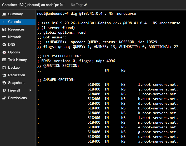
Task: Click the 'flags: qr aa' line
Action: [x=108, y=47]
